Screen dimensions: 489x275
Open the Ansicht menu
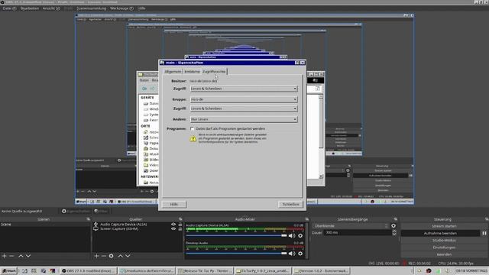51,8
